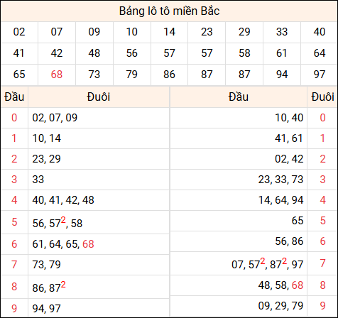This screenshot has height=318, width=338.
Task: Select the '10, 40' cell
Action: pyautogui.click(x=239, y=118)
